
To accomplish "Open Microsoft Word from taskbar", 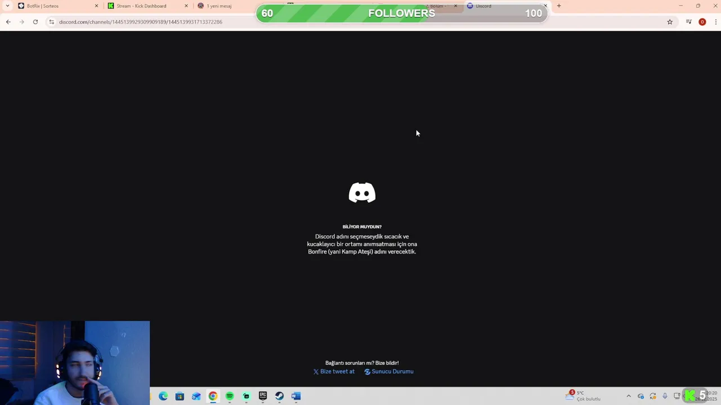I will click(x=296, y=396).
